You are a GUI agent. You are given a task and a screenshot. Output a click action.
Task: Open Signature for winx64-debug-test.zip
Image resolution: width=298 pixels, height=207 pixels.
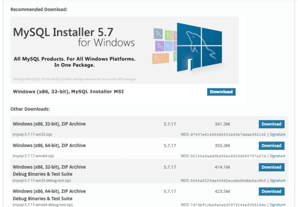278,204
